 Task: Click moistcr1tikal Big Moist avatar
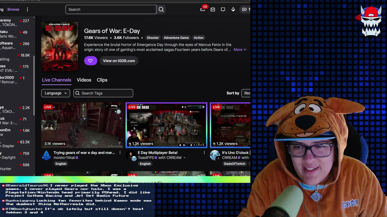(47, 155)
